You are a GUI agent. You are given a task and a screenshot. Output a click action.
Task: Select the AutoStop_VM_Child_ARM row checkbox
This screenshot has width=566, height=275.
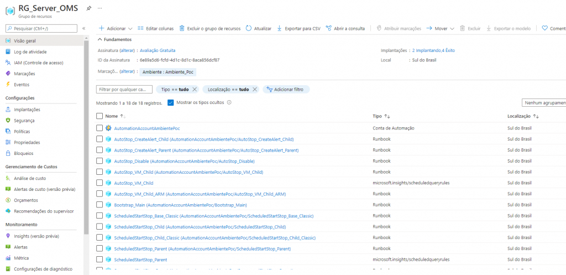tap(99, 194)
